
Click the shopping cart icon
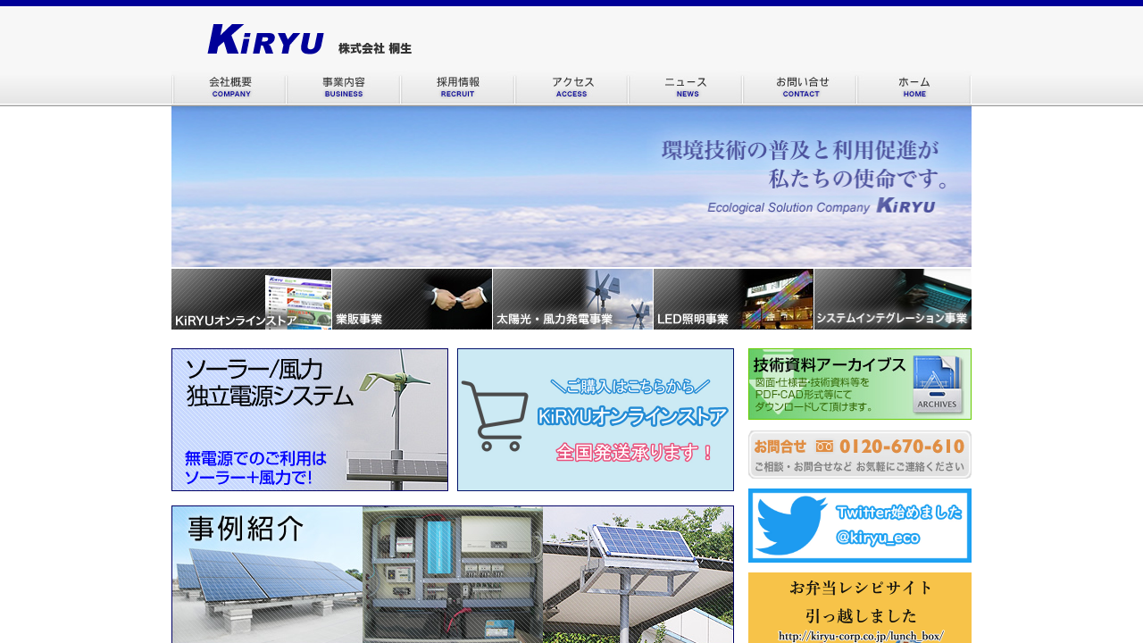pyautogui.click(x=494, y=417)
